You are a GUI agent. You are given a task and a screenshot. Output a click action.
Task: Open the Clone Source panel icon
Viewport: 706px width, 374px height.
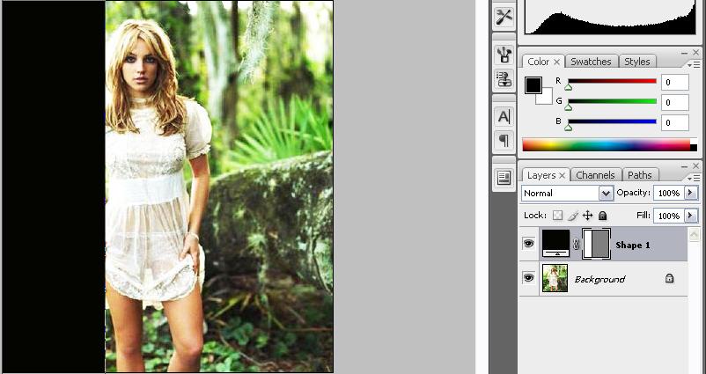click(x=504, y=79)
